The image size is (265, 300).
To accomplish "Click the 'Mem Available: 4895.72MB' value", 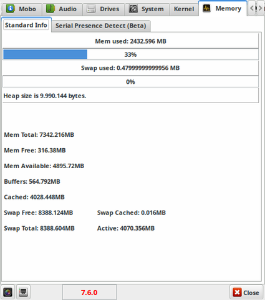I will pos(44,166).
